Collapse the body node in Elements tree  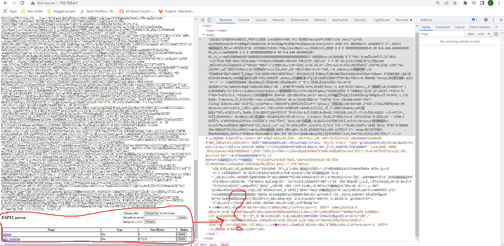coord(203,35)
